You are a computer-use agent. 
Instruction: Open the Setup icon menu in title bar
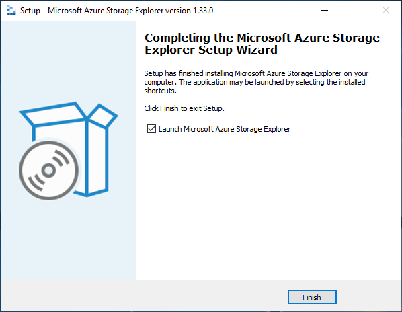11,11
